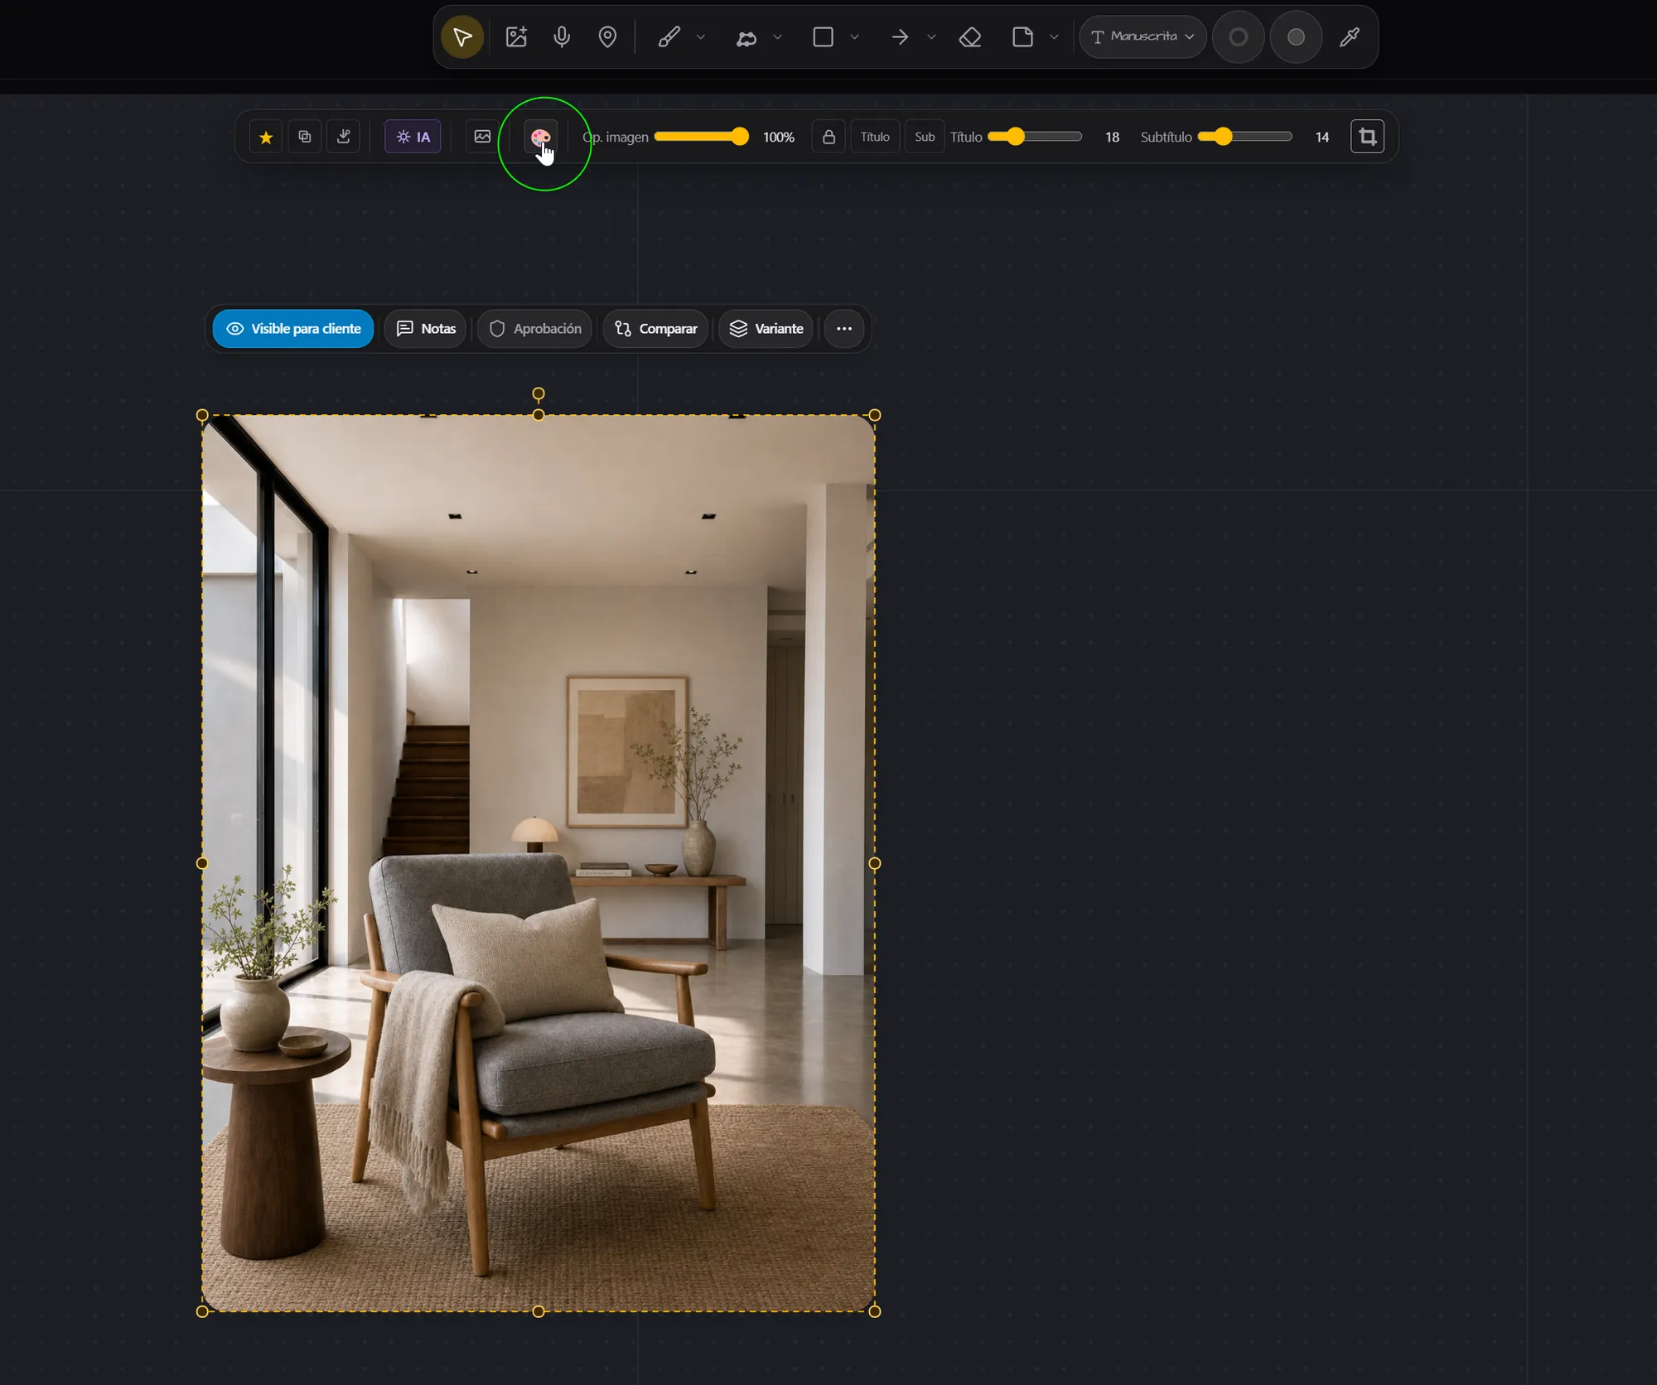The image size is (1657, 1385).
Task: Click the right-middle edge handle of the image
Action: (x=875, y=863)
